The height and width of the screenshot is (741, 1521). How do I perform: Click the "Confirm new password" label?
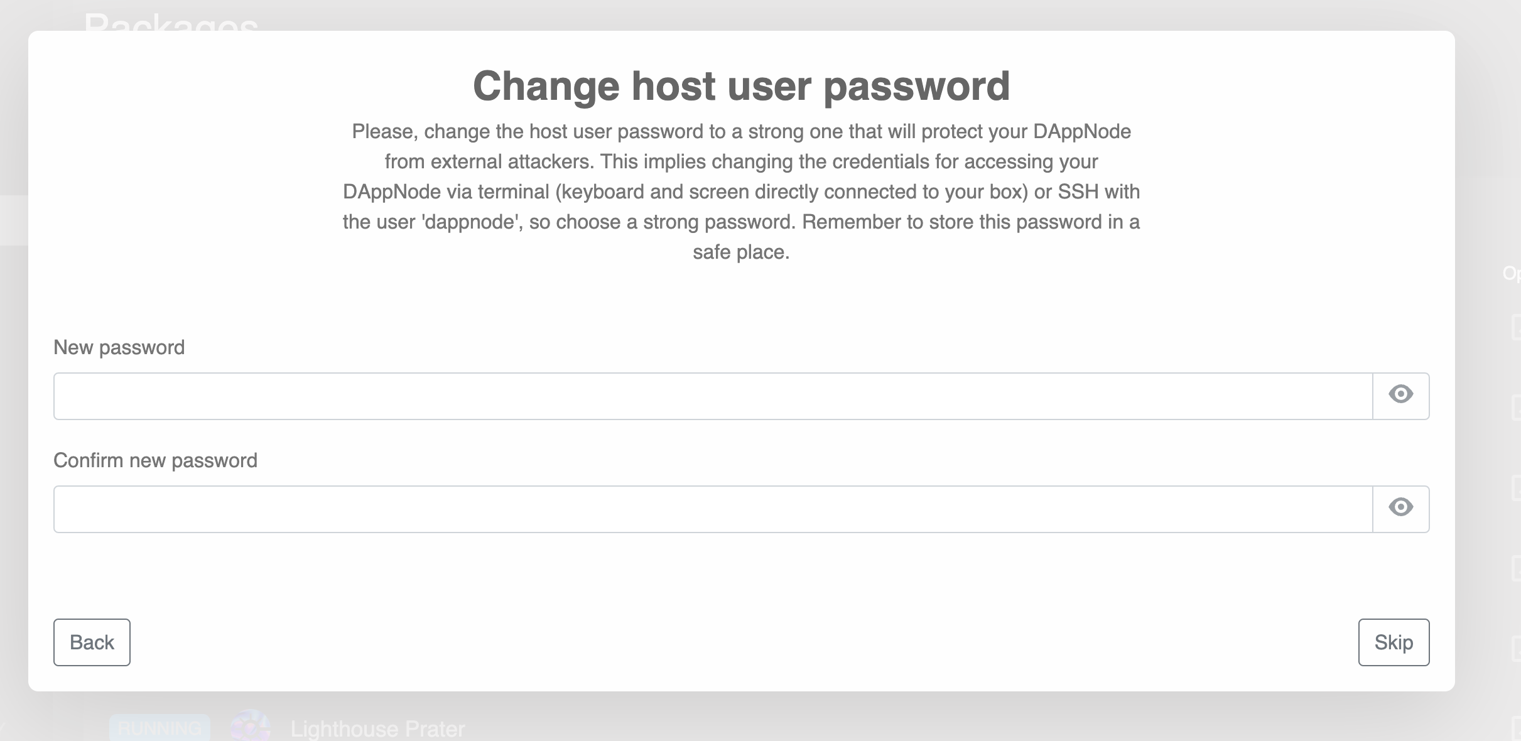[155, 460]
